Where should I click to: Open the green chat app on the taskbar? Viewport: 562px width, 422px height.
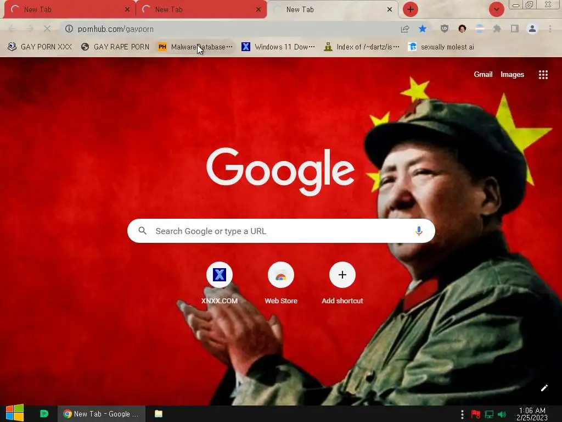pyautogui.click(x=44, y=414)
